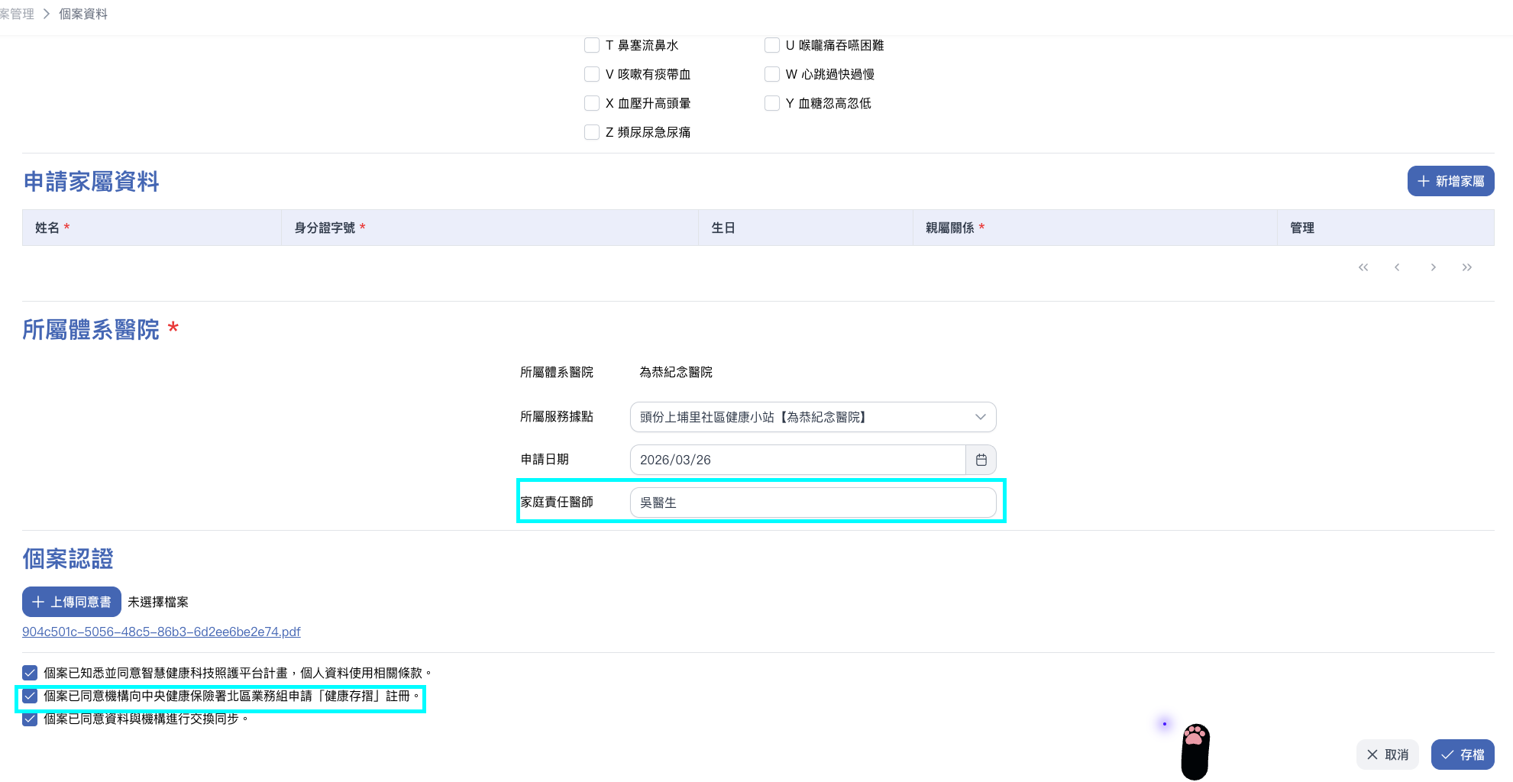1513x782 pixels.
Task: Open the calendar picker for 申請日期
Action: (x=981, y=460)
